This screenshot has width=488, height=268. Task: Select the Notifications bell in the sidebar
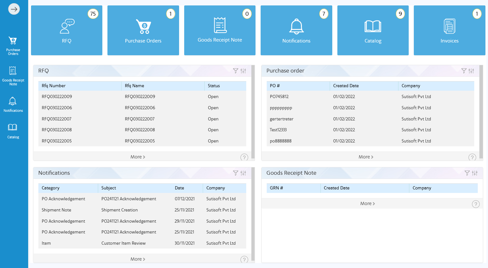point(13,104)
